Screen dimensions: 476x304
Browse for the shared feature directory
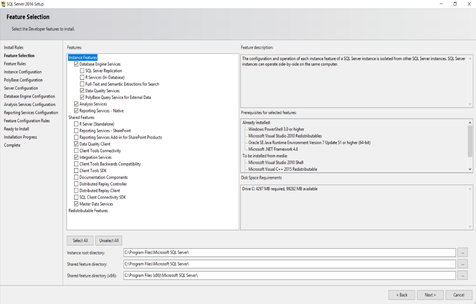(462, 264)
